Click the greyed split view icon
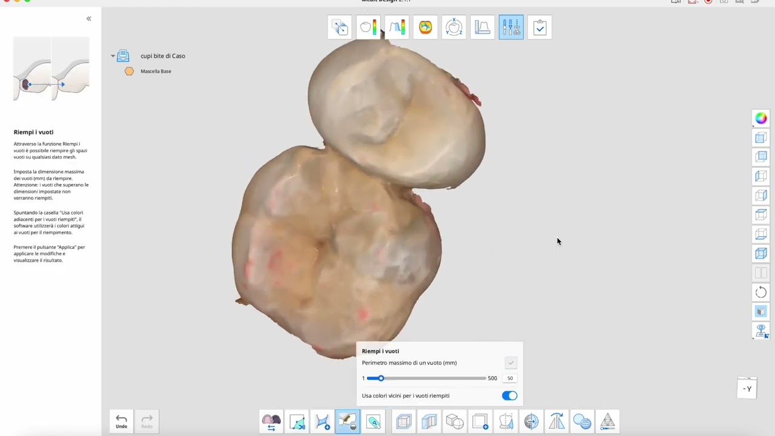Viewport: 775px width, 436px height. coord(761,273)
